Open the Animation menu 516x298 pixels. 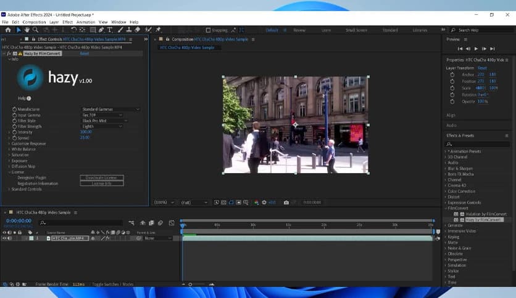click(x=86, y=22)
